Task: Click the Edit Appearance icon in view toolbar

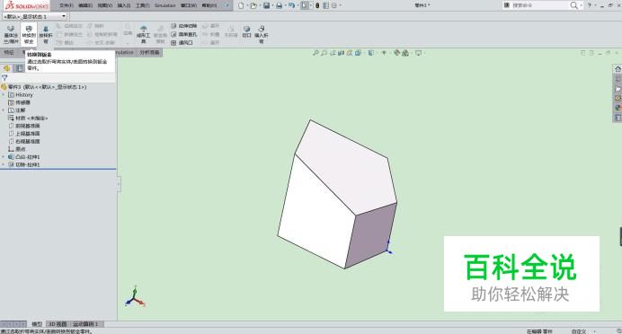Action: 396,53
